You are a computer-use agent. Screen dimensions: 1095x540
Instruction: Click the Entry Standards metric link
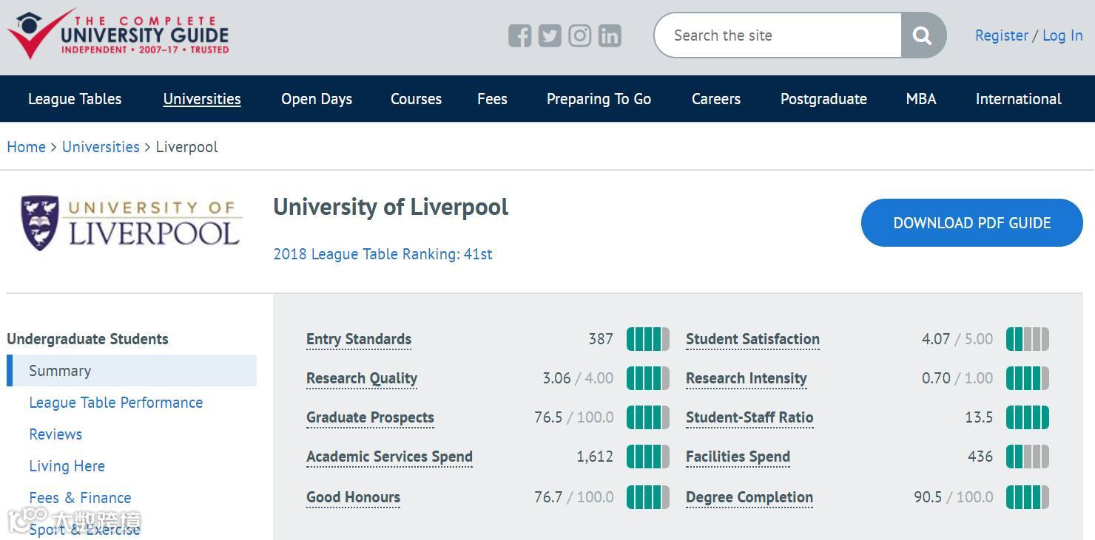[x=359, y=339]
